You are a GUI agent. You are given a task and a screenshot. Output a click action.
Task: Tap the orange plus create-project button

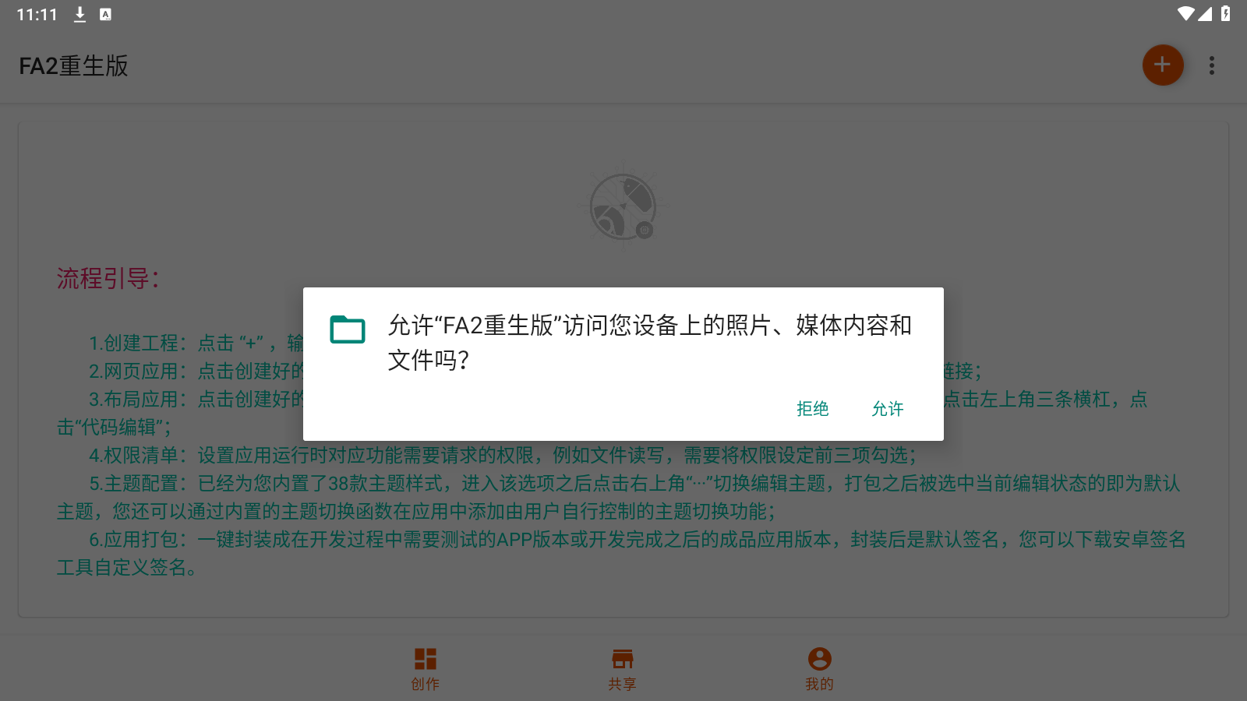click(x=1163, y=65)
